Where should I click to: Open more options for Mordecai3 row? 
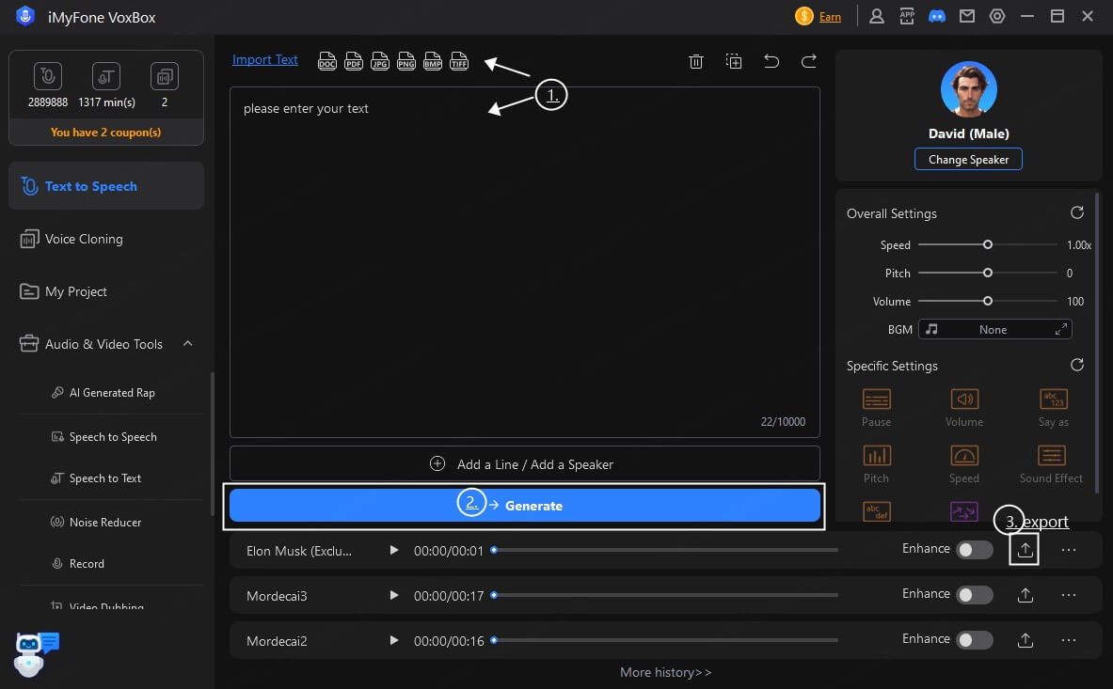coord(1068,595)
